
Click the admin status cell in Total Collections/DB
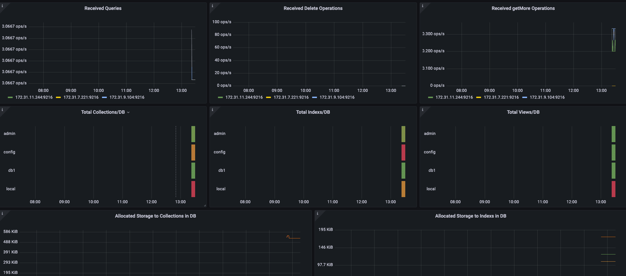click(193, 134)
